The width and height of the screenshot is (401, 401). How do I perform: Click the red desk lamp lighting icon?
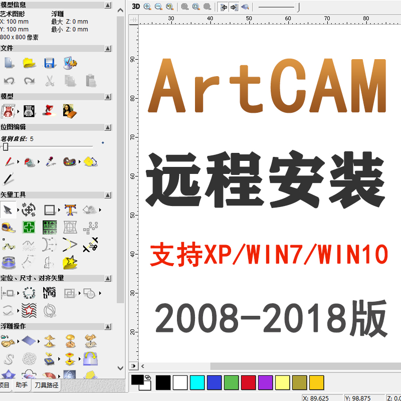(50, 111)
